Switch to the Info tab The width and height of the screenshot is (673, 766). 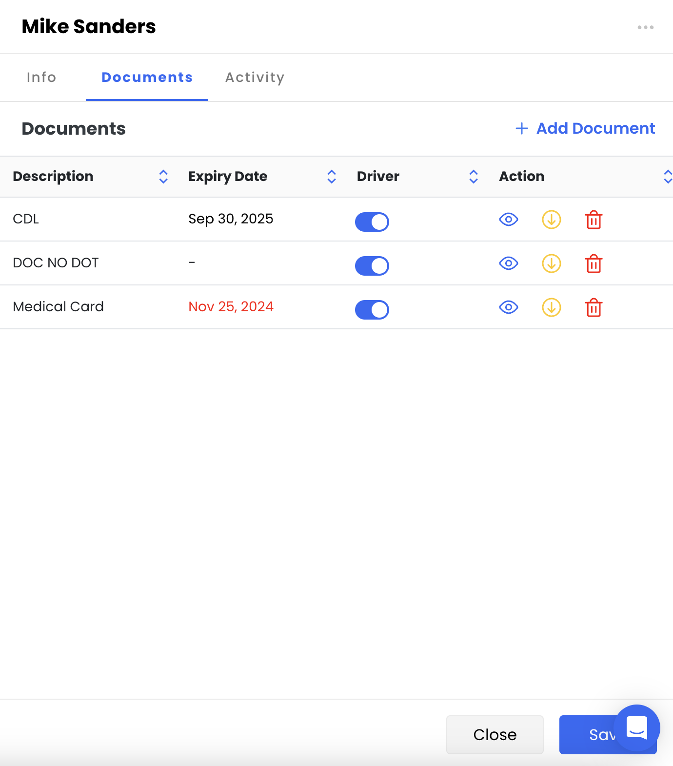(x=41, y=78)
